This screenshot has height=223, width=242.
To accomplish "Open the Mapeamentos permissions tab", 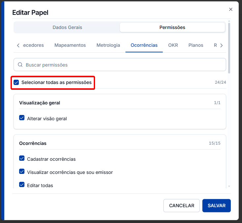I will click(x=70, y=45).
